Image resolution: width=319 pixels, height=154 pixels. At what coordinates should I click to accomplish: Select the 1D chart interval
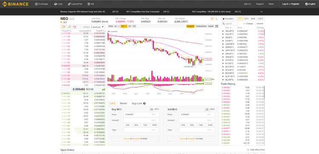(x=130, y=26)
